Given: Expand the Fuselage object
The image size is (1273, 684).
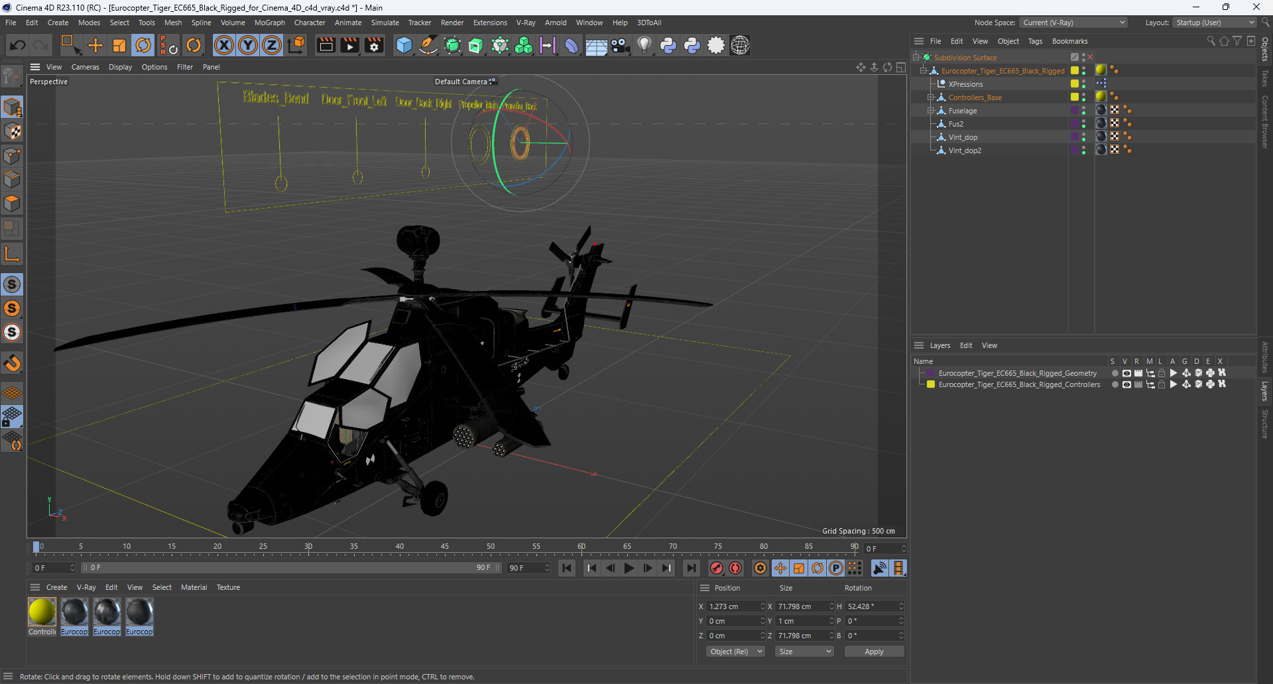Looking at the screenshot, I should tap(930, 111).
